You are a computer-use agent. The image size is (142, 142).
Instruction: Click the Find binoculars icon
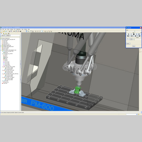point(20,31)
